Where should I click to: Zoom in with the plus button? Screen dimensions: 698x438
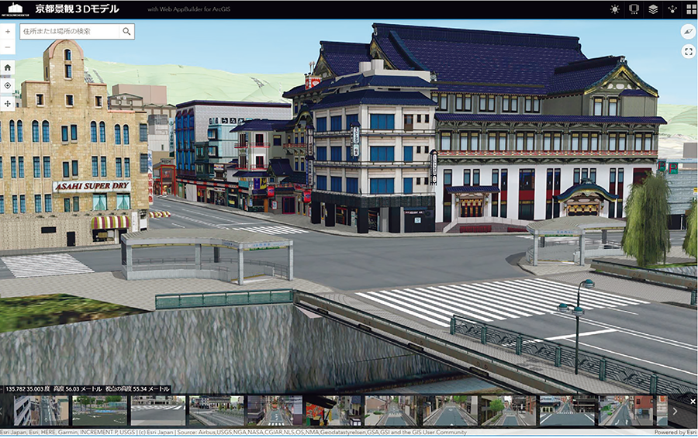[8, 32]
